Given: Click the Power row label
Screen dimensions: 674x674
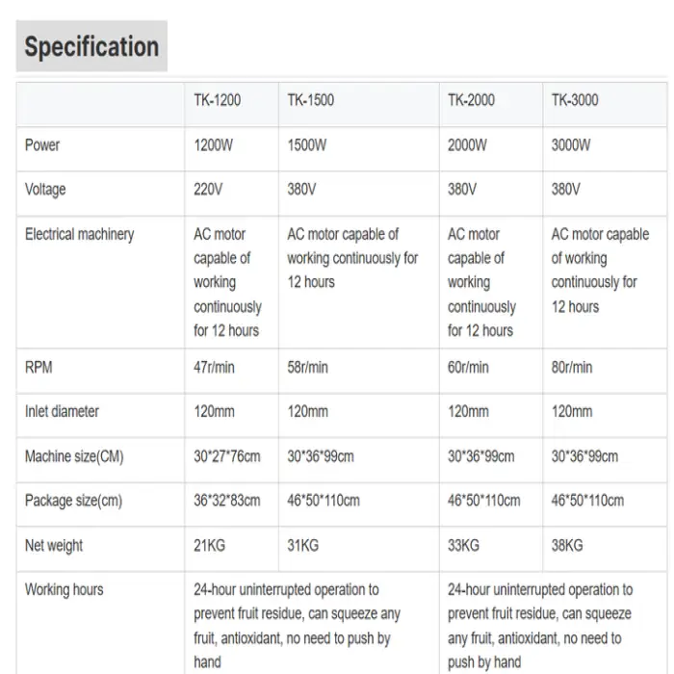Looking at the screenshot, I should [x=42, y=145].
